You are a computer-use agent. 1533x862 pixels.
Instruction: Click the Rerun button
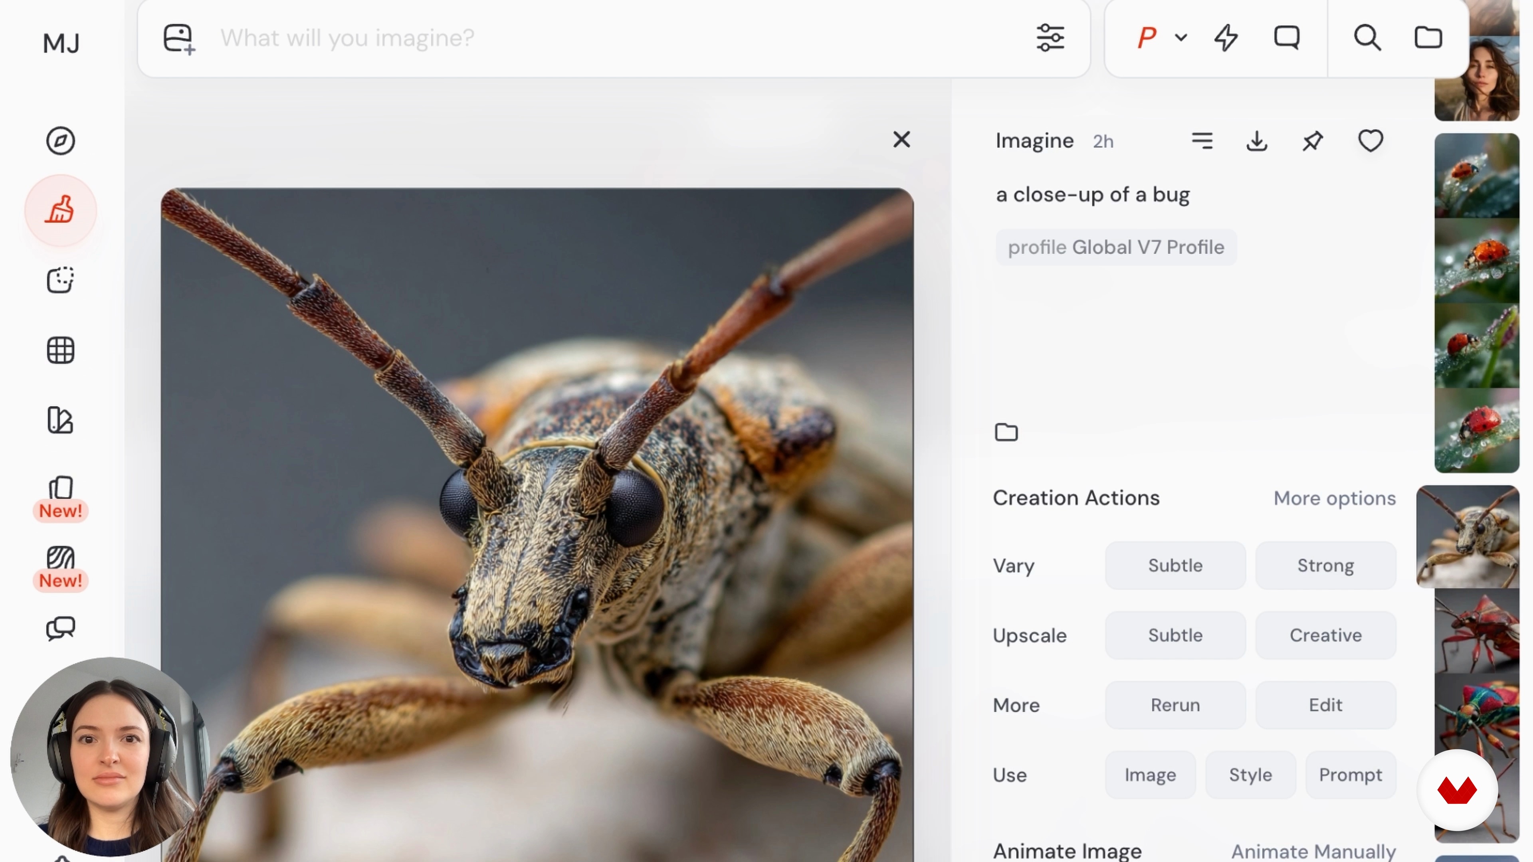pos(1175,705)
